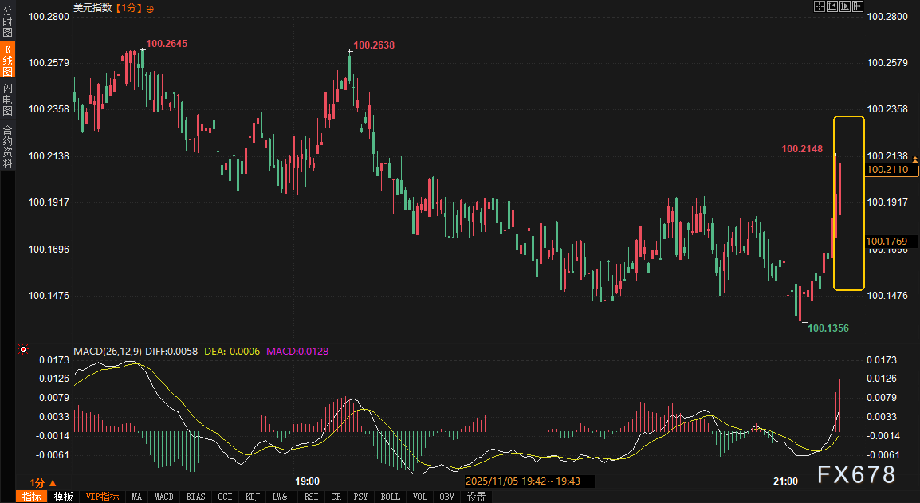Click the play-forward chart icon
Viewport: 920px width, 503px height.
(x=845, y=6)
